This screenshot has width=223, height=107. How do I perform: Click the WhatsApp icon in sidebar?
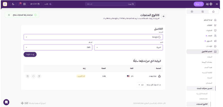pyautogui.click(x=215, y=46)
